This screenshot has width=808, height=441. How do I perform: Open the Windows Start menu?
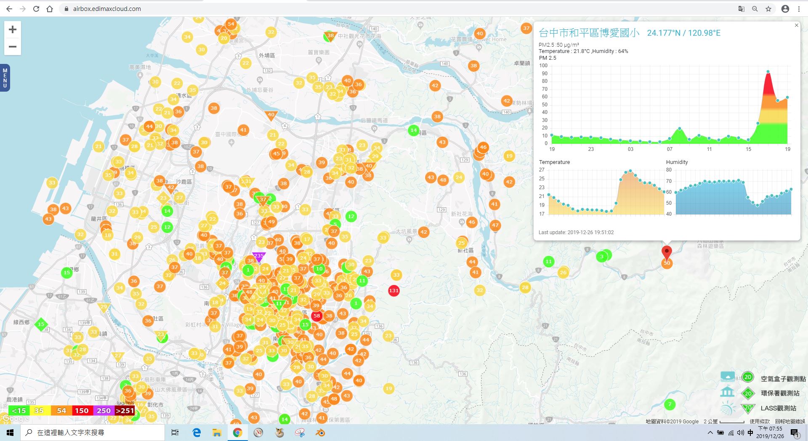(x=10, y=433)
